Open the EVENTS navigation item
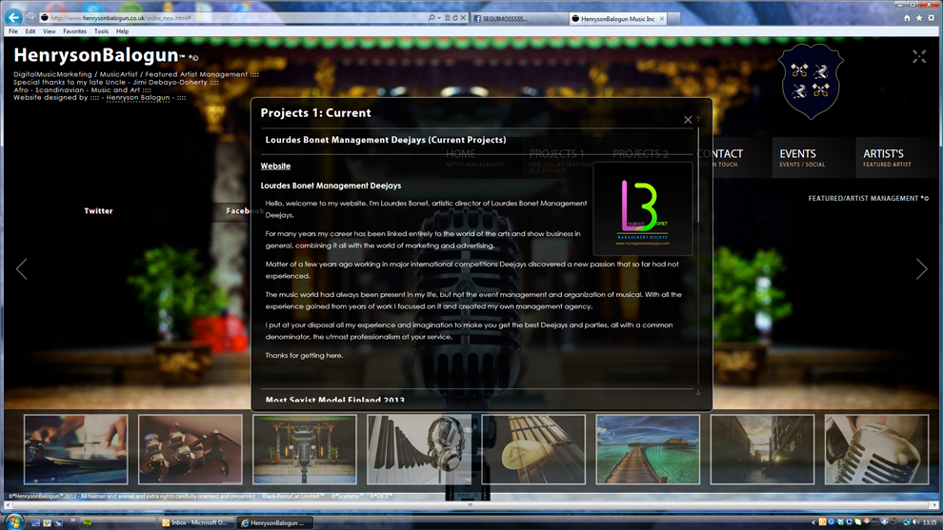The height and width of the screenshot is (530, 943). tap(813, 157)
